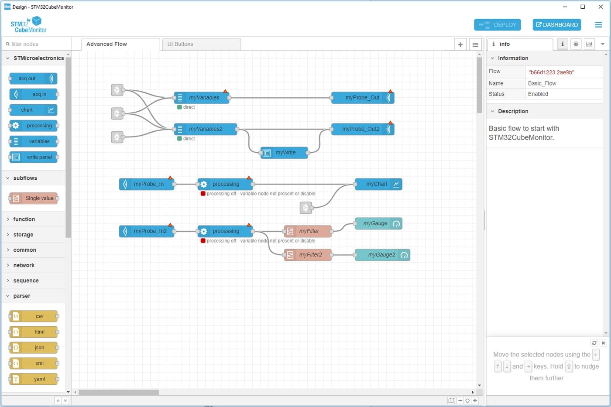Expand the function palette category
The width and height of the screenshot is (611, 407).
(x=24, y=219)
